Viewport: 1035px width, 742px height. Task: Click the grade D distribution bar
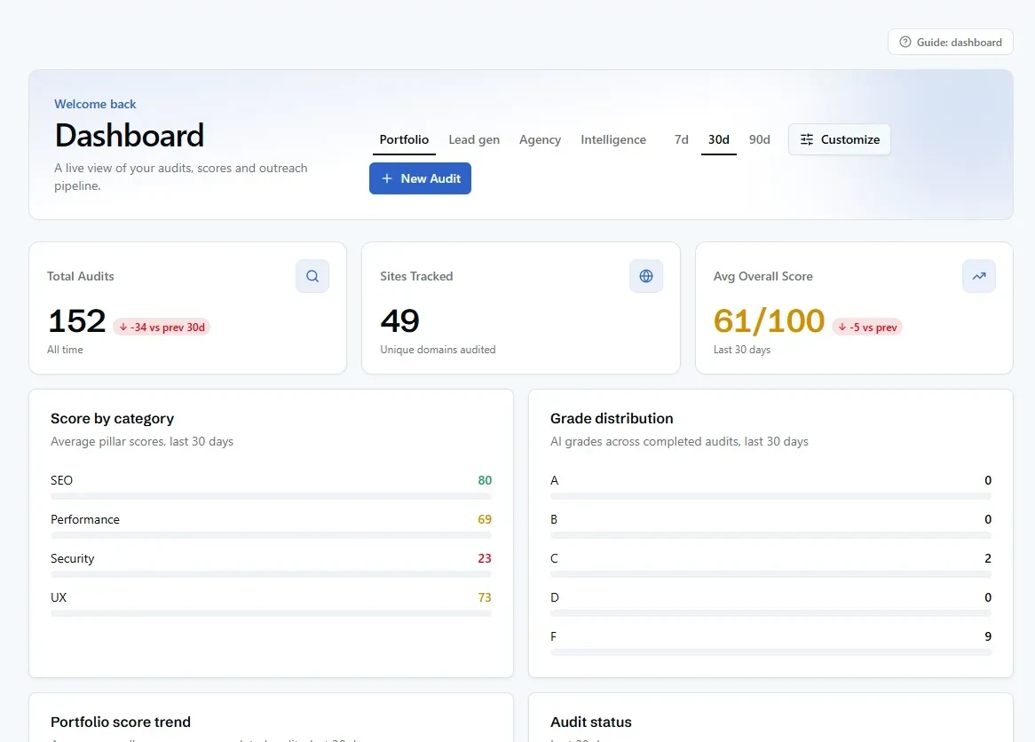coord(770,612)
